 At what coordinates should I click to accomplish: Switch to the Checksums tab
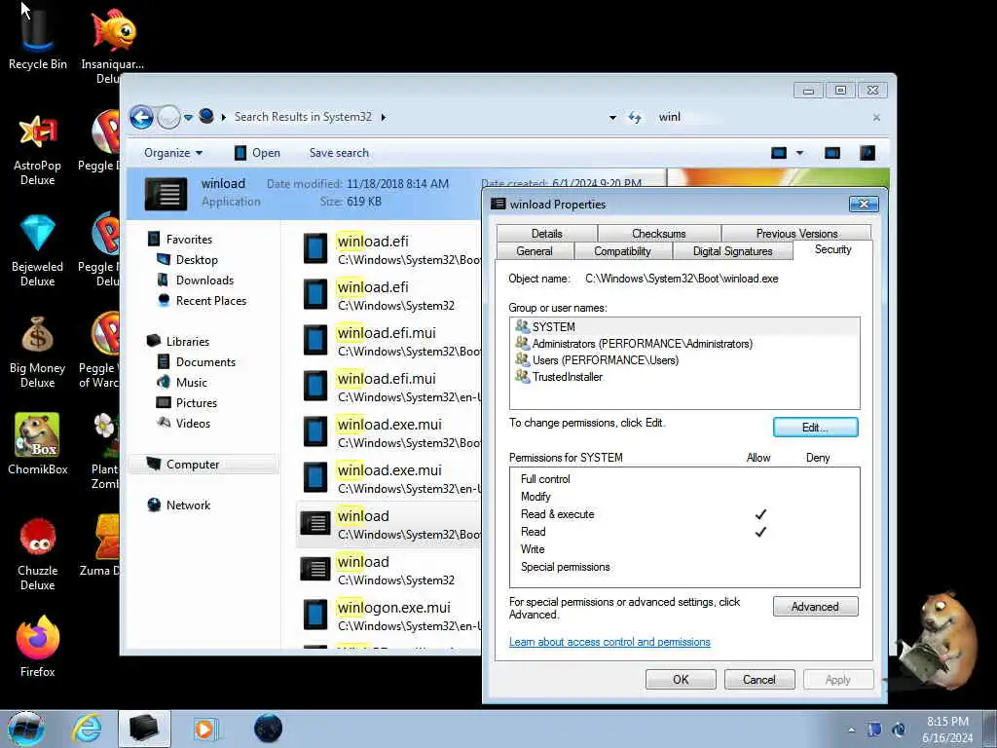(x=659, y=234)
